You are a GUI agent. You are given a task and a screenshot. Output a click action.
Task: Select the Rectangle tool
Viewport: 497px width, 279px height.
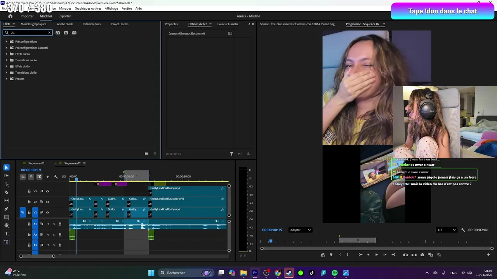[6, 217]
